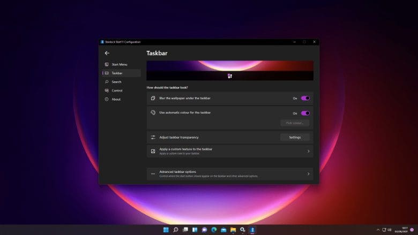Click the transparency sliders icon

tap(153, 137)
